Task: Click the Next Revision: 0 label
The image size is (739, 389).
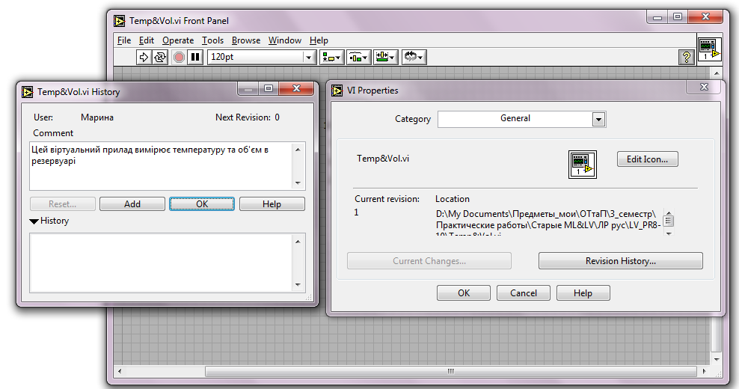Action: [248, 117]
